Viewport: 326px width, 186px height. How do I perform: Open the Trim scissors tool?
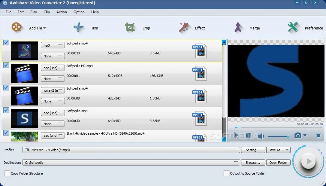(x=78, y=27)
